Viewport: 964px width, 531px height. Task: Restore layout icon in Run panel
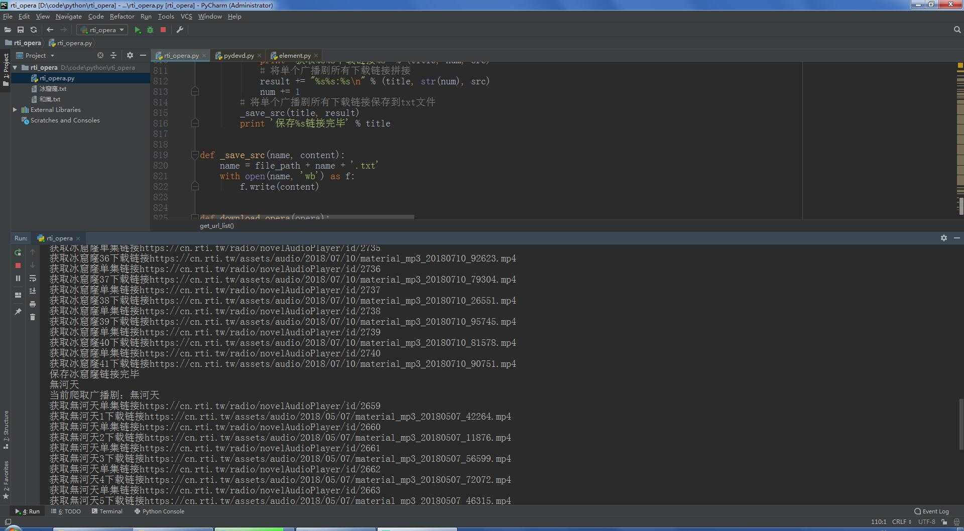tap(18, 295)
